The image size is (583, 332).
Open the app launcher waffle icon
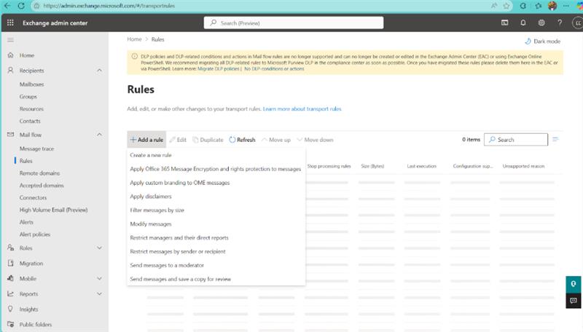(10, 23)
